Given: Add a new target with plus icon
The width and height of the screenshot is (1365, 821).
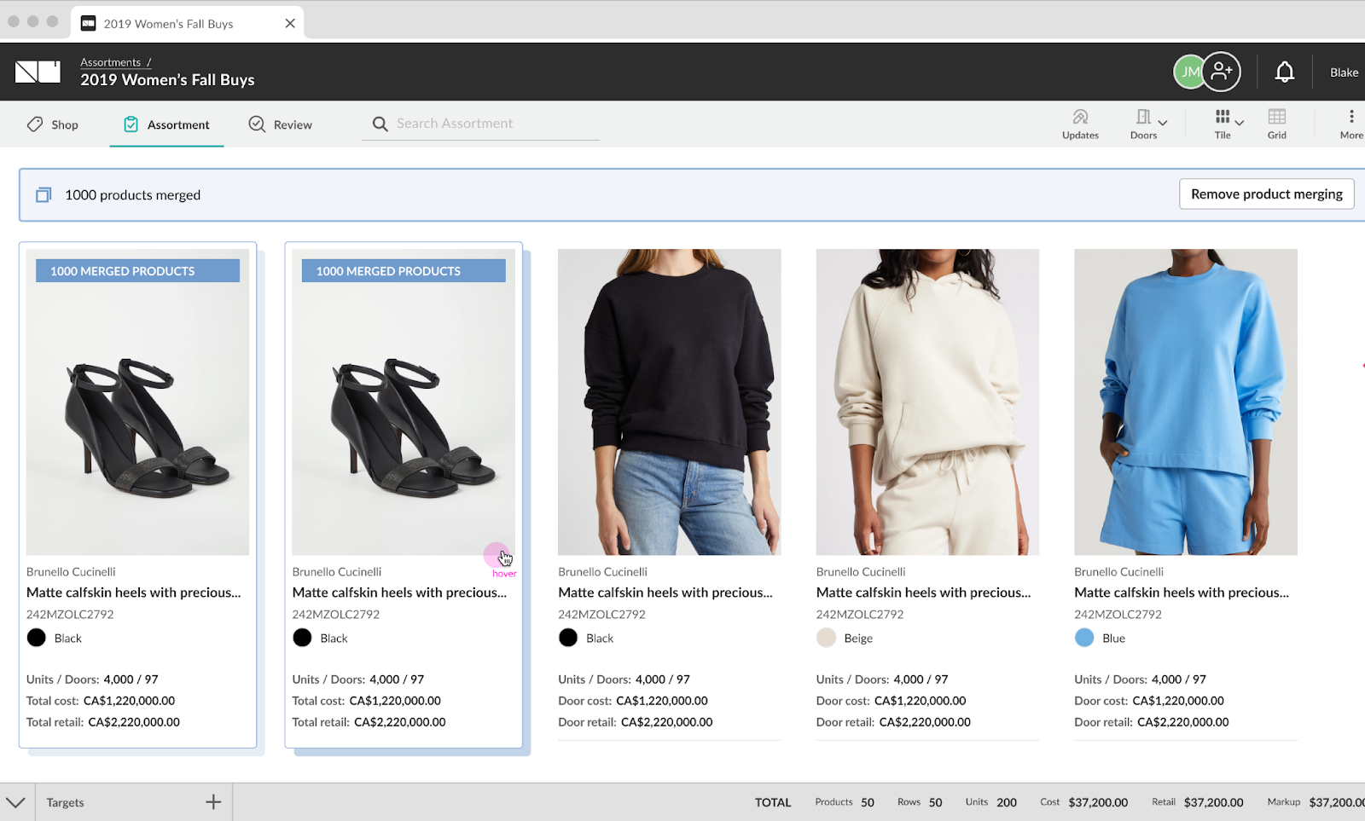Looking at the screenshot, I should 213,802.
